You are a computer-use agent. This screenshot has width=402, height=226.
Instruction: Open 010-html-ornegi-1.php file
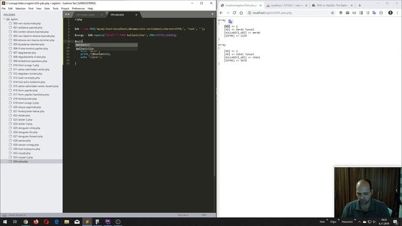pos(26,65)
